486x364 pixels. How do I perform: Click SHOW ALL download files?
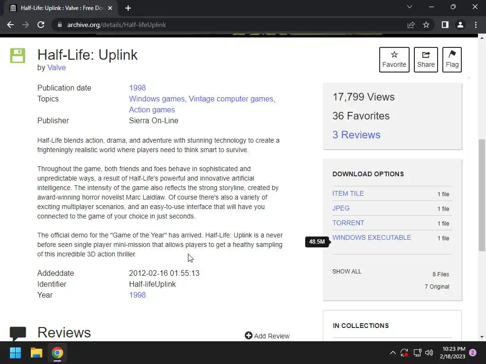[x=346, y=272]
